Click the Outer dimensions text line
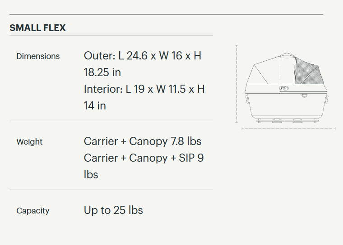This screenshot has width=343, height=245. (143, 56)
